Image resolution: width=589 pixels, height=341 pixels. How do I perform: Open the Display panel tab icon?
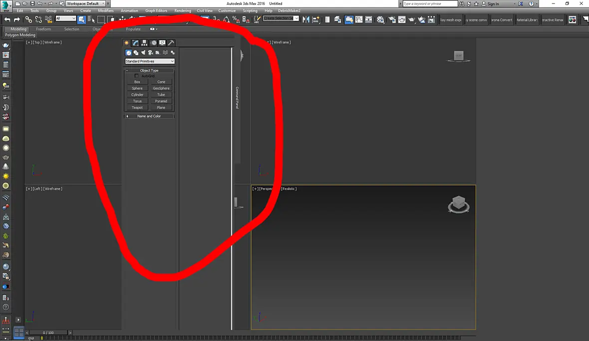click(162, 43)
